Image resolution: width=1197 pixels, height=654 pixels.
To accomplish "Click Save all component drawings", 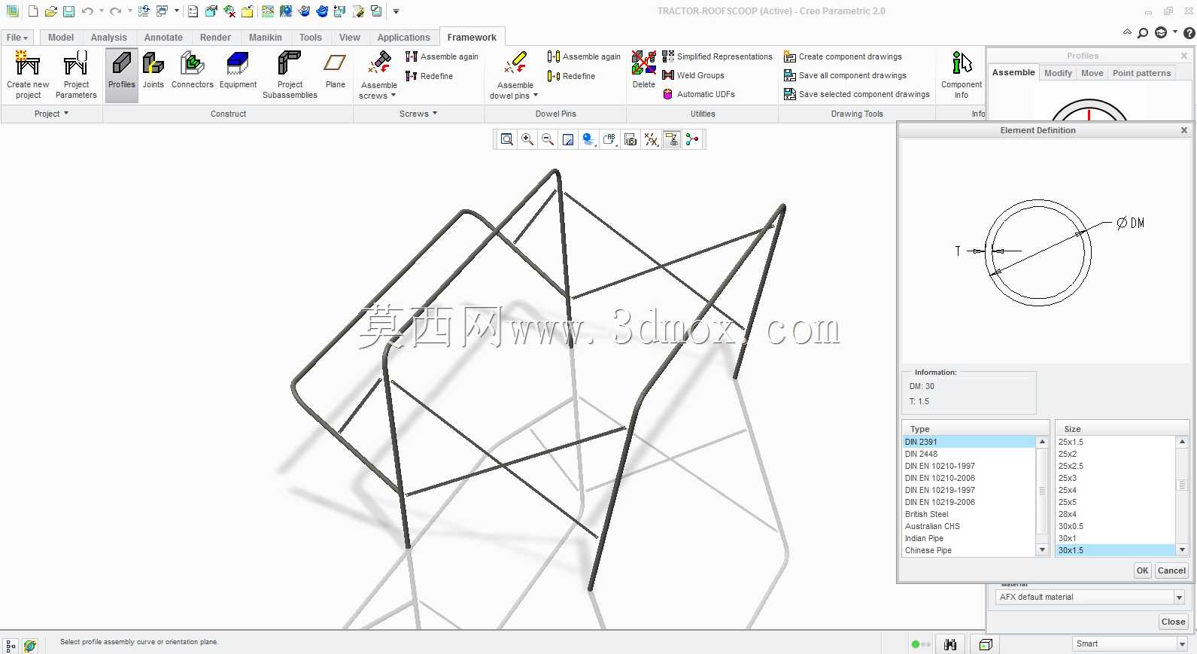I will tap(845, 75).
